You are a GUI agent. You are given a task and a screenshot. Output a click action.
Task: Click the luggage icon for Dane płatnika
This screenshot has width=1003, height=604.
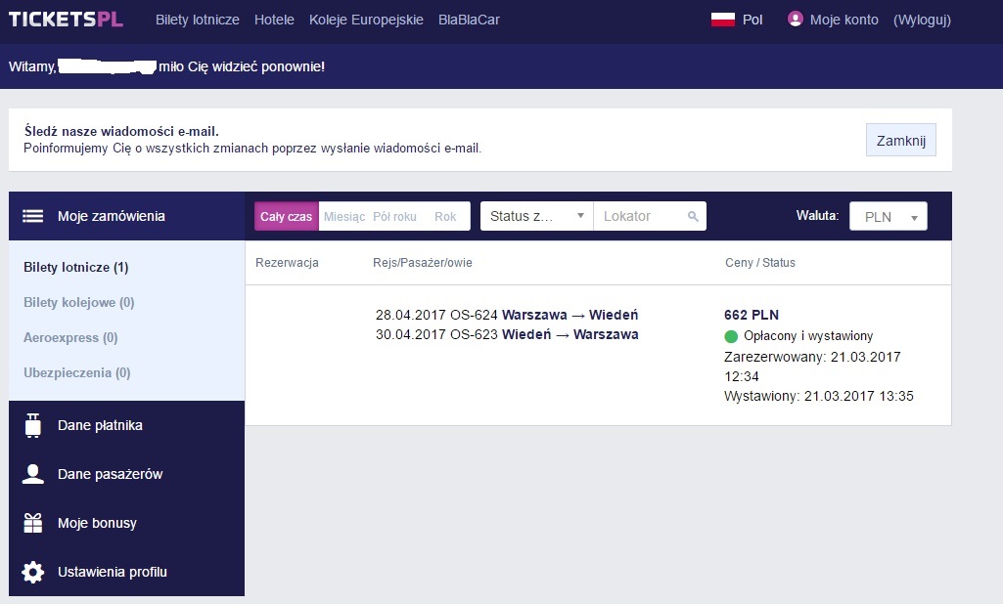(x=32, y=425)
